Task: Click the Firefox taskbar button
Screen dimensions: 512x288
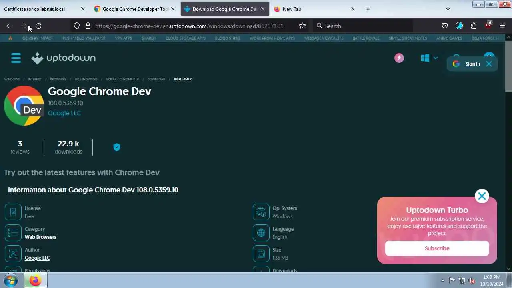Action: (x=35, y=280)
